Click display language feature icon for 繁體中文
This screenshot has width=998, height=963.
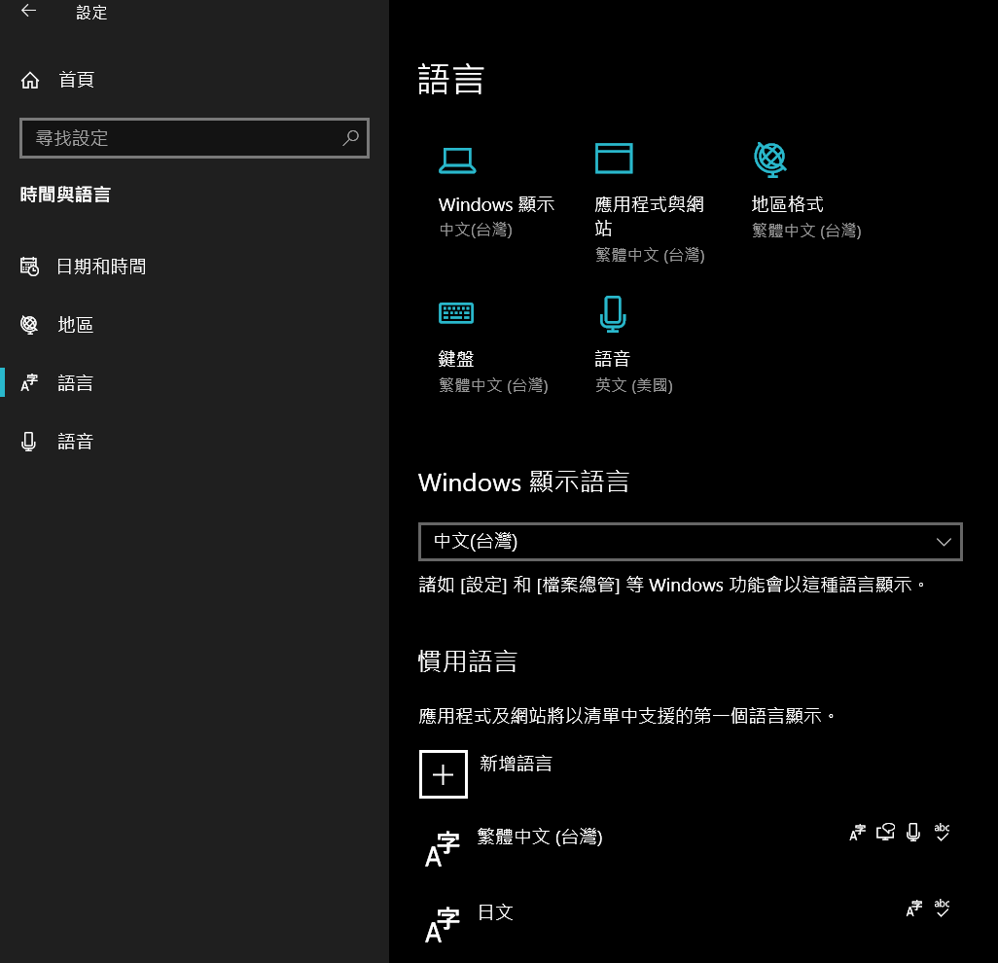(858, 833)
